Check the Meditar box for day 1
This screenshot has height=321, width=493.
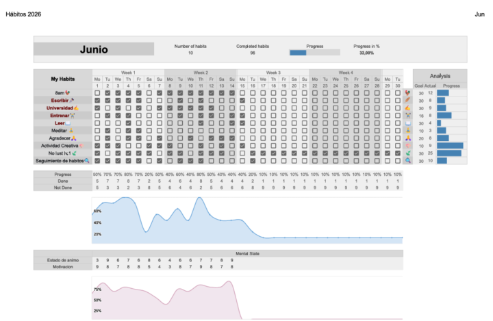(x=97, y=131)
